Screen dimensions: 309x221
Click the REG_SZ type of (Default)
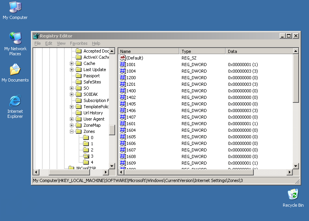point(189,58)
